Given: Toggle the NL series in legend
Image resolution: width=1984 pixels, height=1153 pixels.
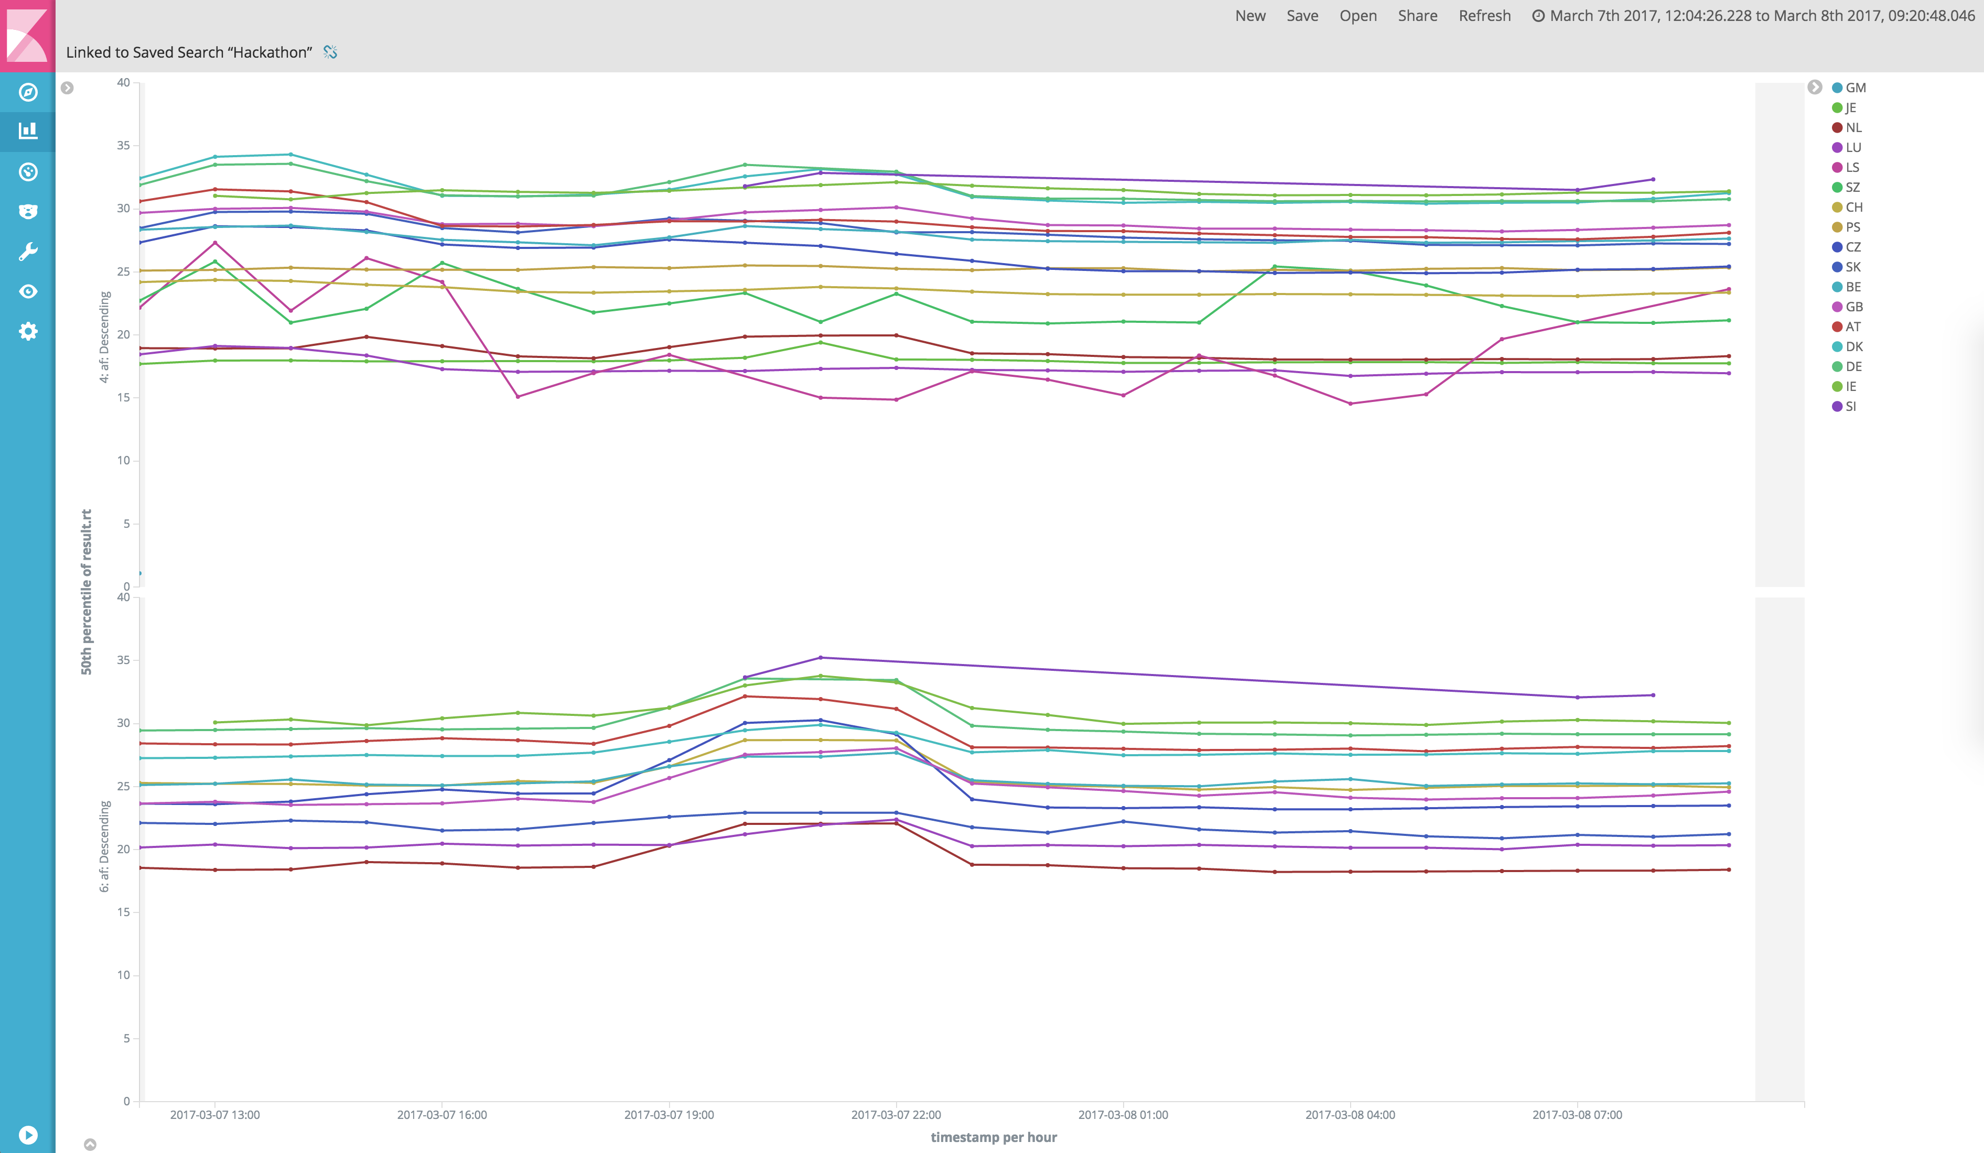Looking at the screenshot, I should (1853, 127).
